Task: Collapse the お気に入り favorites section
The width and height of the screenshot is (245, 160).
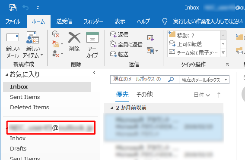Action: 7,75
